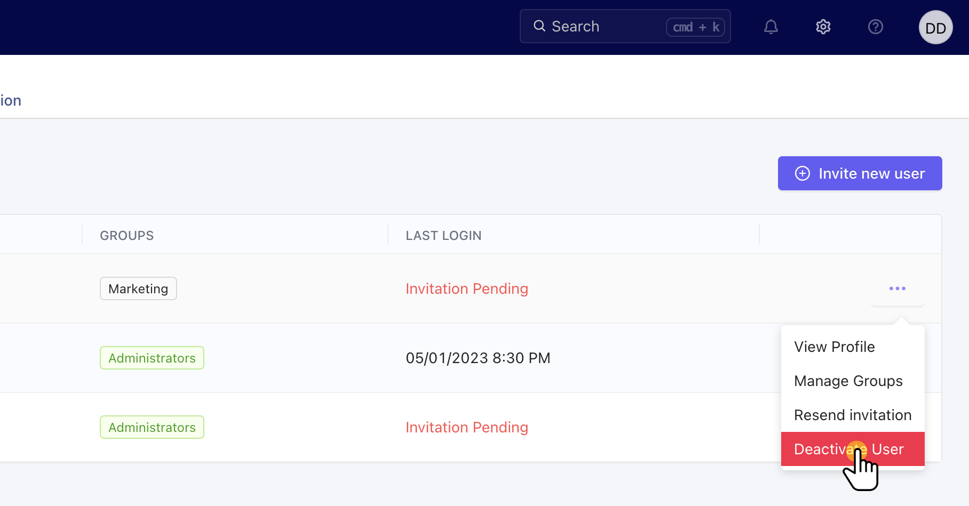This screenshot has height=506, width=969.
Task: Open the notifications bell
Action: (x=771, y=27)
